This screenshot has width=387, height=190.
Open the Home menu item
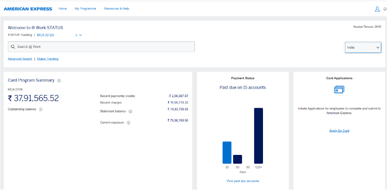[x=63, y=9]
